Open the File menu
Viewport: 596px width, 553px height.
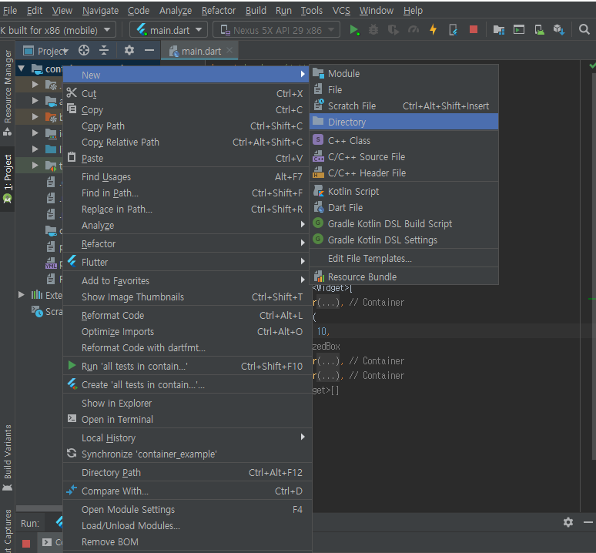9,11
